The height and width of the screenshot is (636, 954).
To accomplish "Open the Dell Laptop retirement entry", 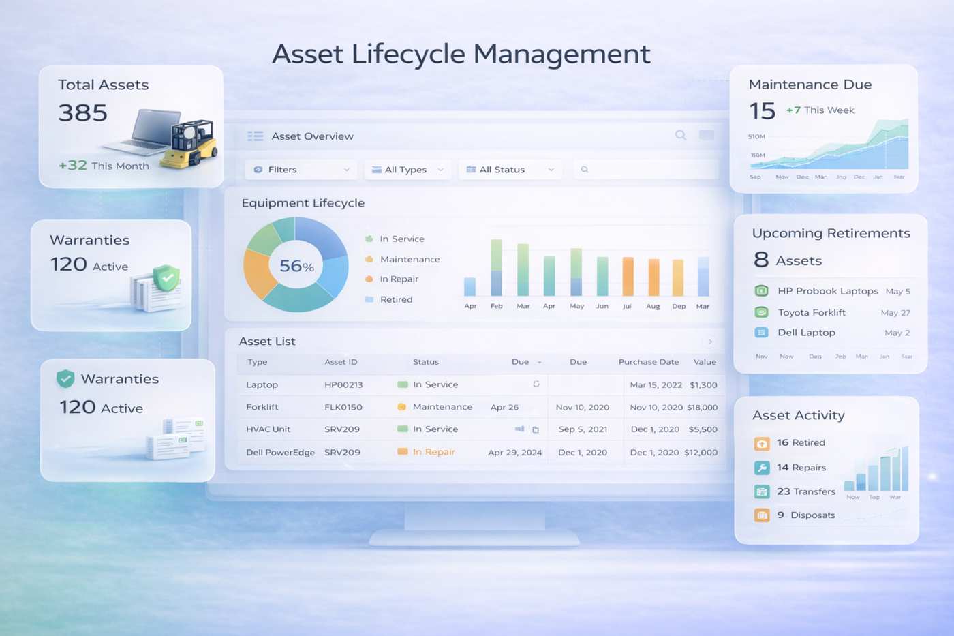I will (x=806, y=333).
